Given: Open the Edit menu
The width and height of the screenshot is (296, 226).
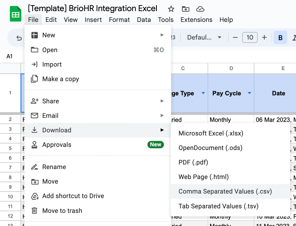Looking at the screenshot, I should pos(51,20).
